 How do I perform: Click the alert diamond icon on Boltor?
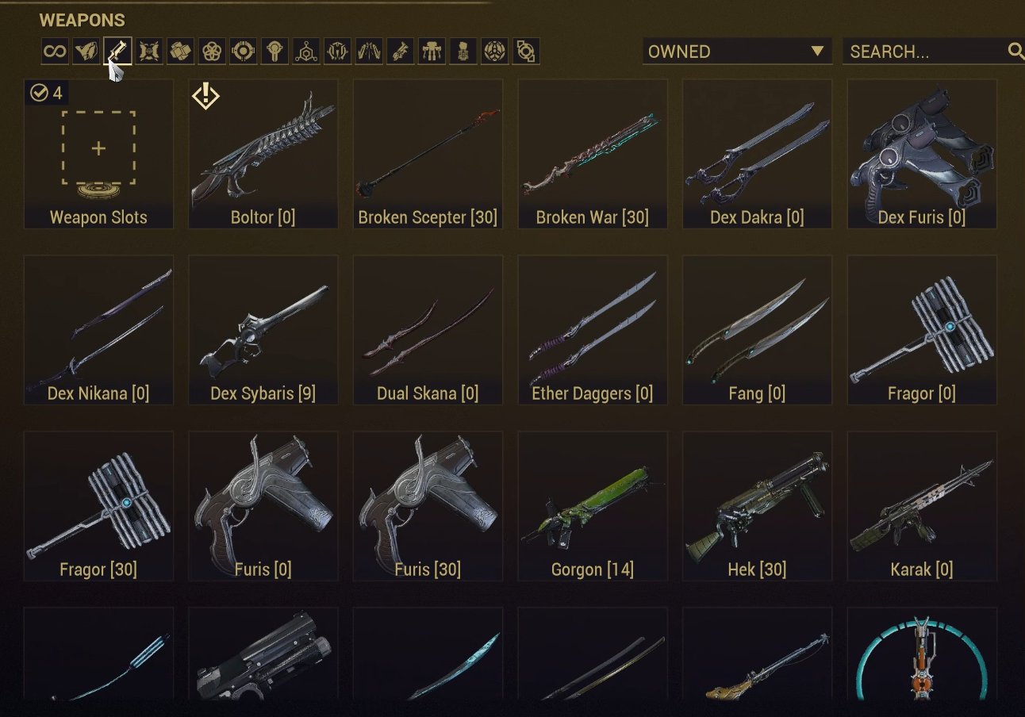pos(205,97)
